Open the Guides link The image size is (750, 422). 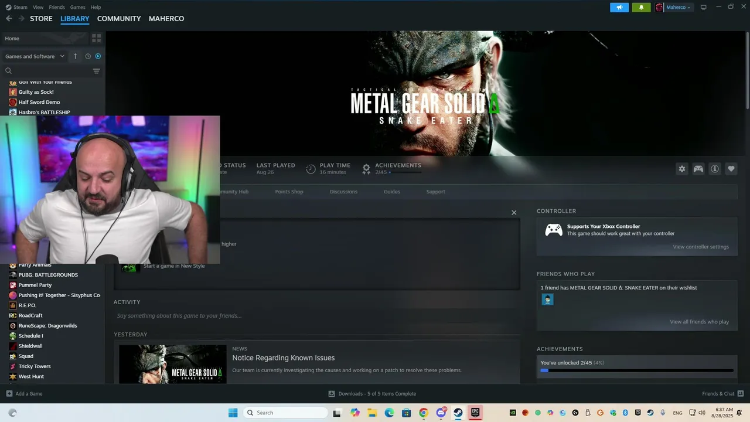click(x=392, y=192)
